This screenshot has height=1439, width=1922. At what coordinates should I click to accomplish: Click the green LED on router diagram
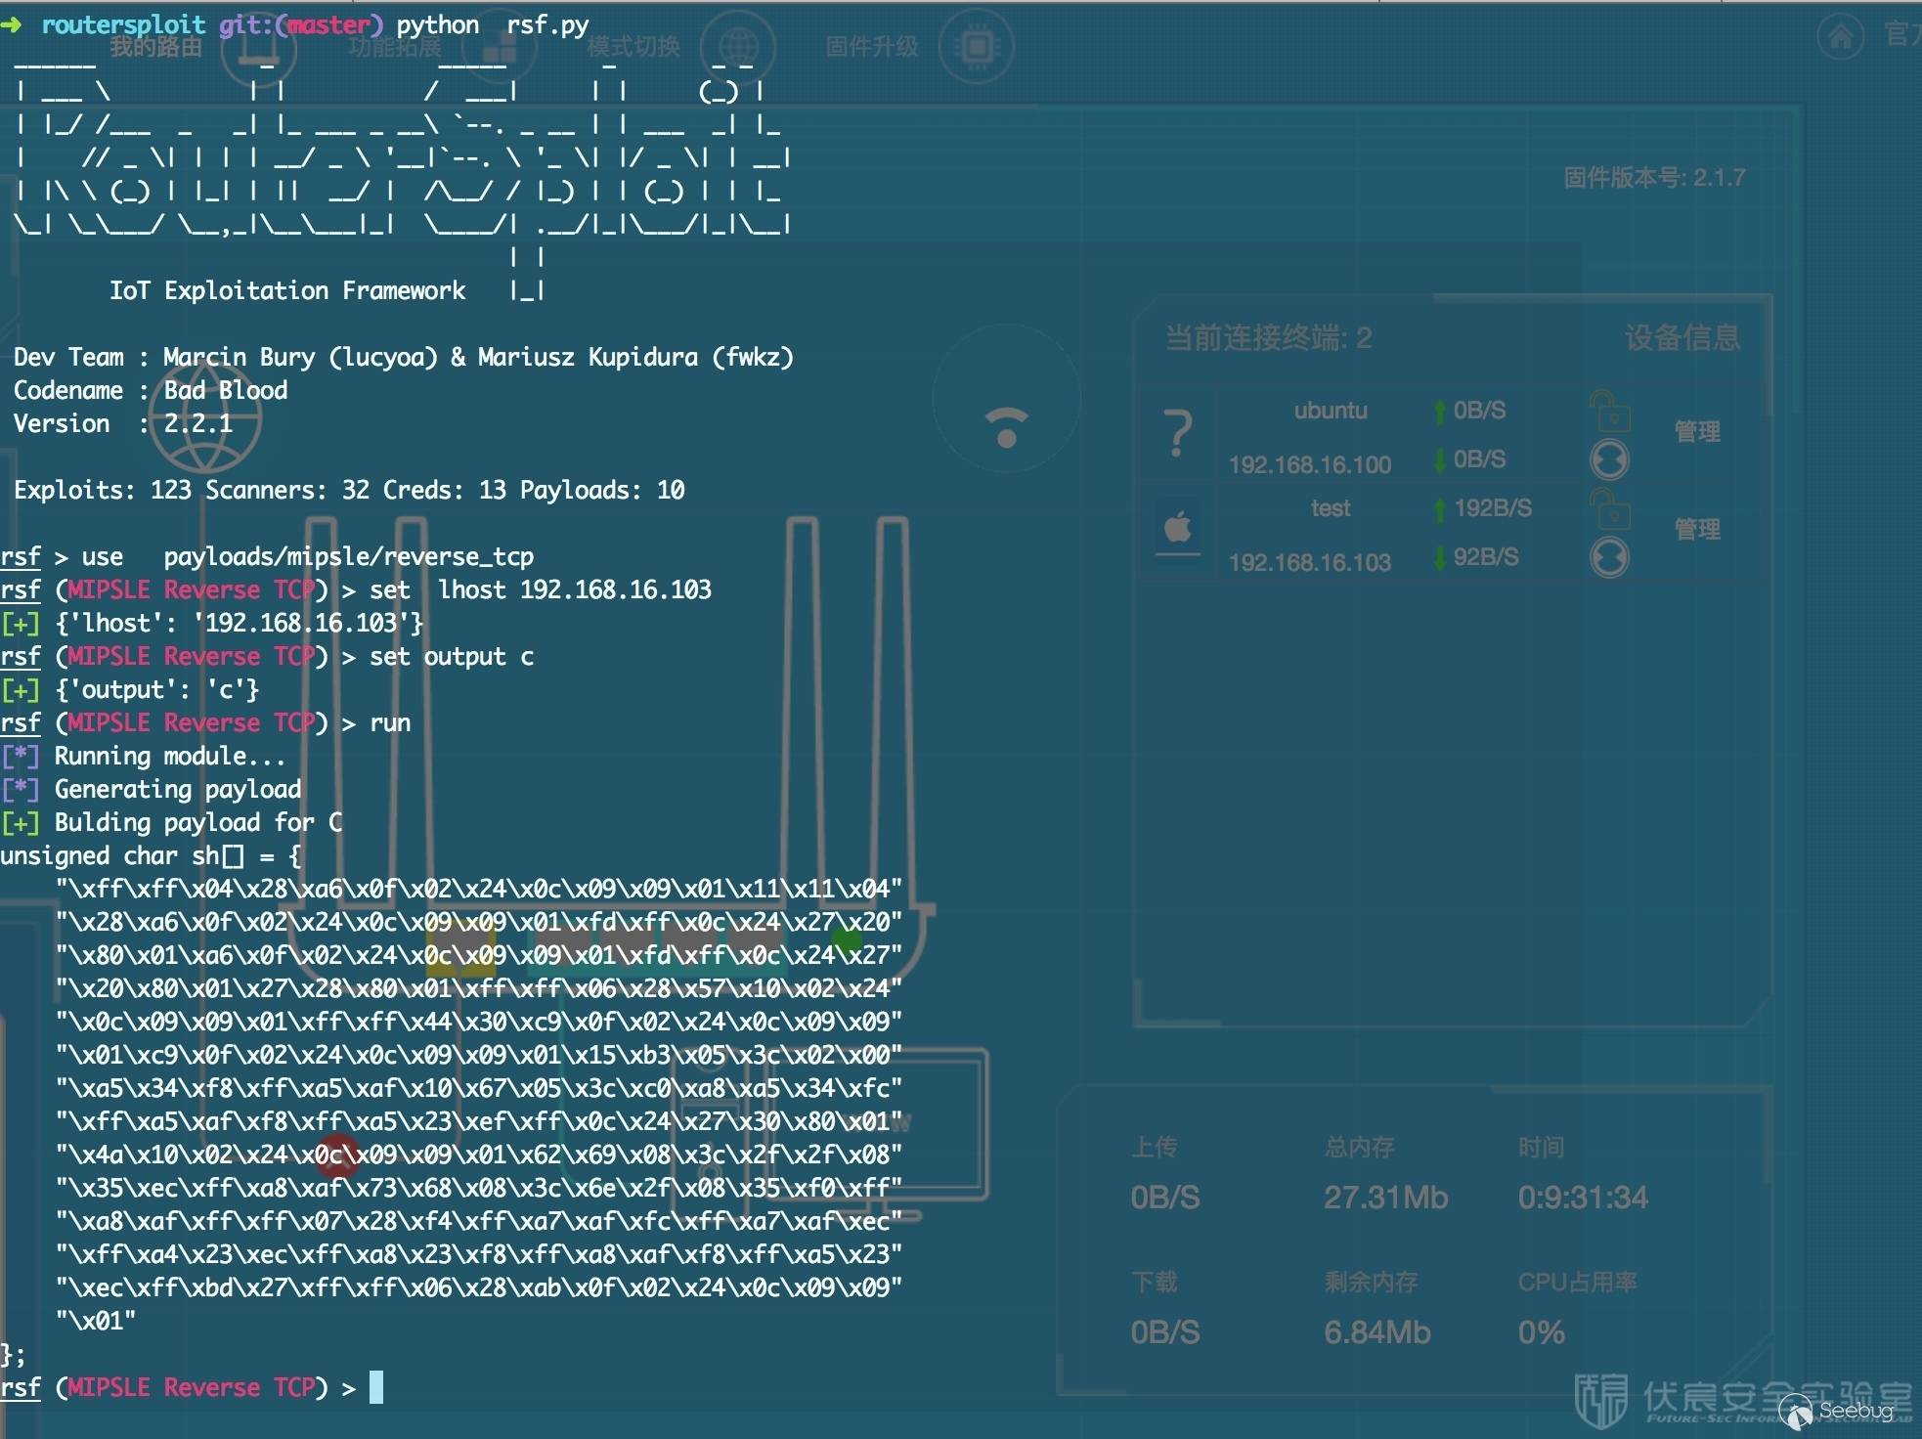(847, 940)
